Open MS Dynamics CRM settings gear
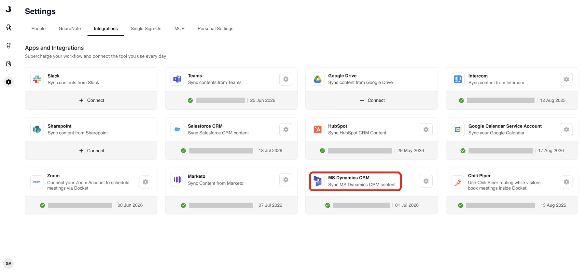 [x=426, y=181]
